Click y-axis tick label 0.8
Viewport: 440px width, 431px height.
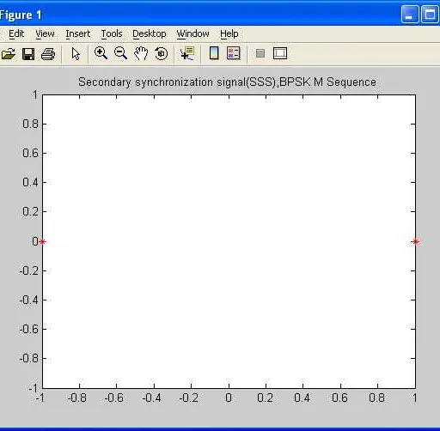[30, 124]
